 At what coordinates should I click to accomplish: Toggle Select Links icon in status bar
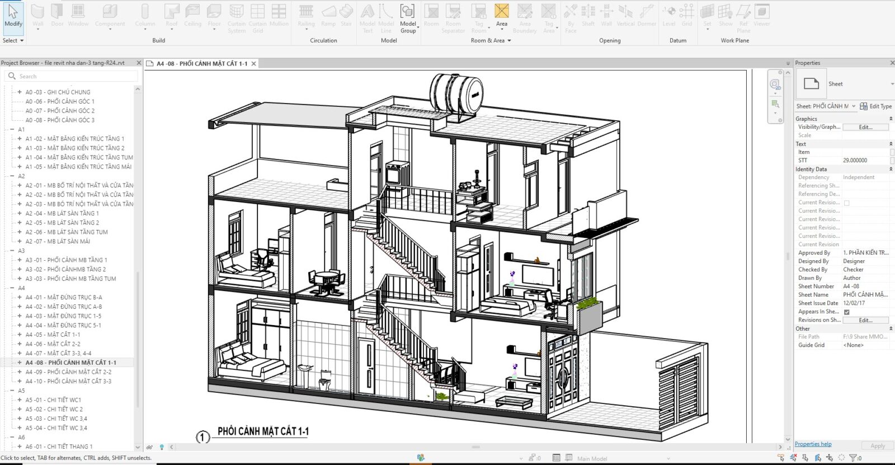(781, 458)
